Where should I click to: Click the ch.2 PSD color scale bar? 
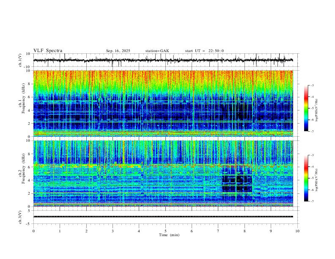[306, 178]
